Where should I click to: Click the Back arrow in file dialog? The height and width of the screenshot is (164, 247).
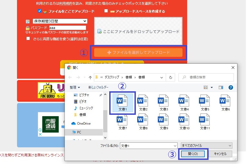click(x=70, y=77)
